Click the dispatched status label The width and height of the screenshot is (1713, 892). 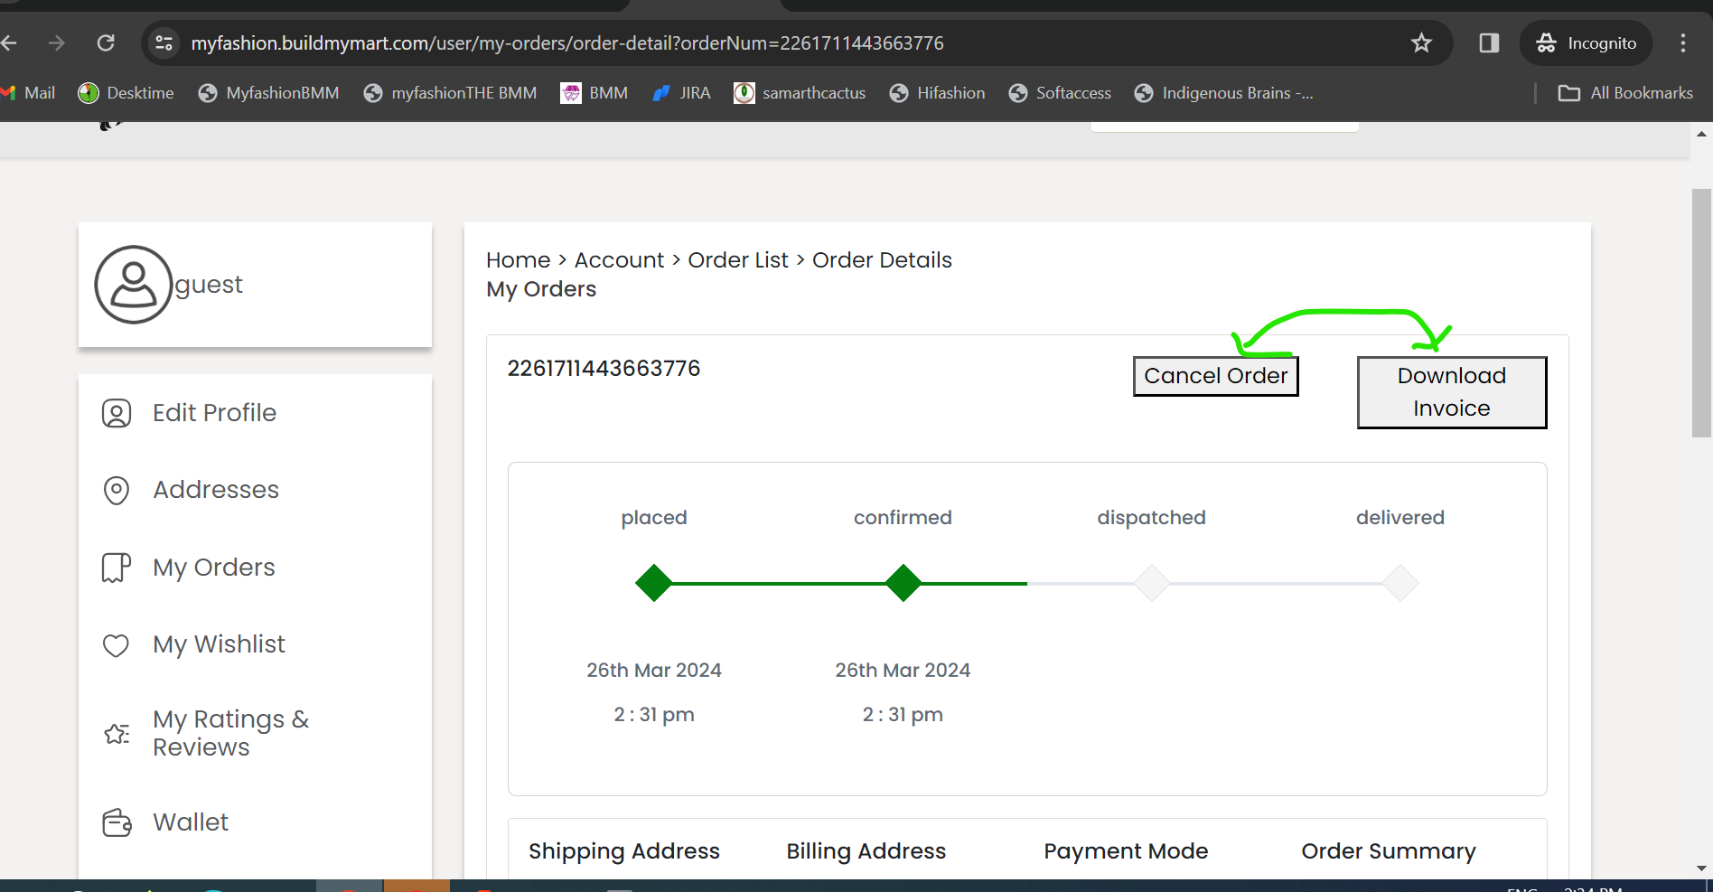pyautogui.click(x=1151, y=518)
